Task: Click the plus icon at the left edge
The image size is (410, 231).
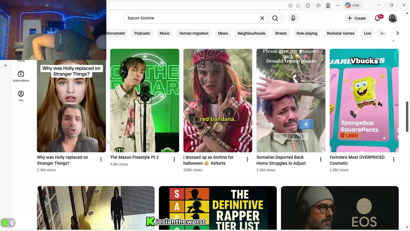Action: pos(5,65)
